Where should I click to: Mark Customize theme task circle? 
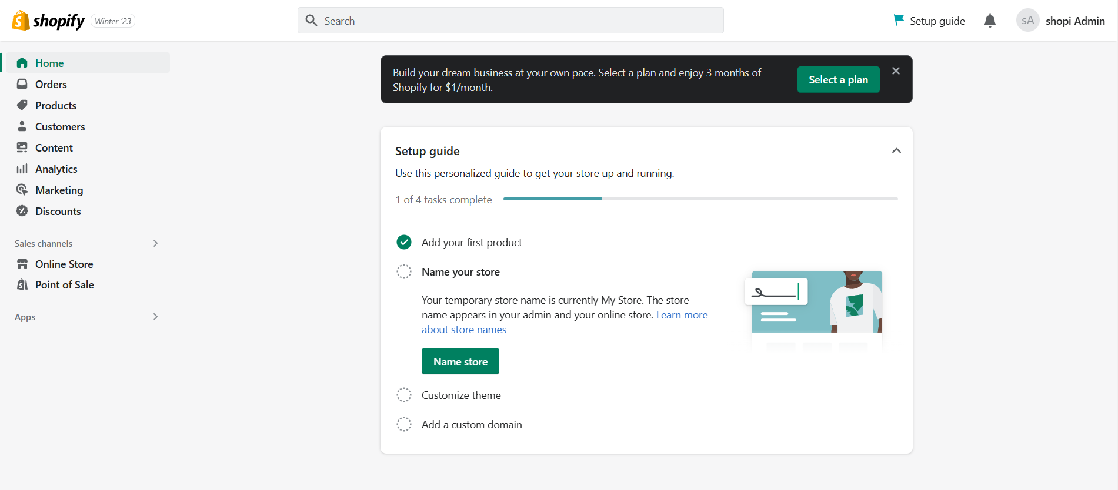coord(404,395)
